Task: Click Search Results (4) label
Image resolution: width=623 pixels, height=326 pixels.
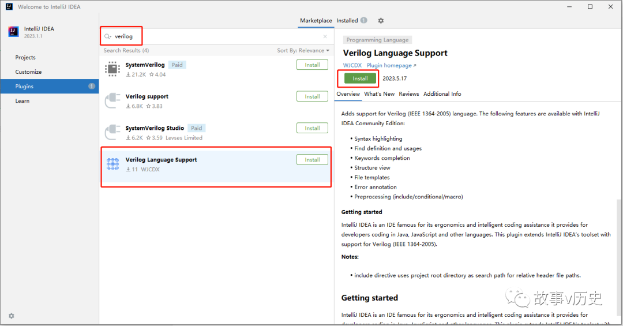Action: point(126,51)
